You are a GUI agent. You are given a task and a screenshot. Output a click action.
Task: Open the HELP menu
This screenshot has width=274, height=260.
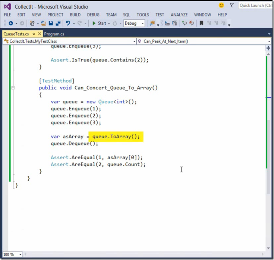click(x=222, y=15)
